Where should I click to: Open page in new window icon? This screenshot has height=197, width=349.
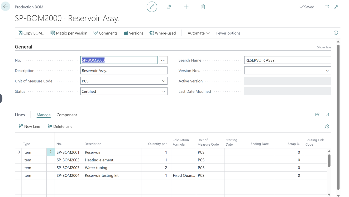click(327, 7)
